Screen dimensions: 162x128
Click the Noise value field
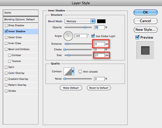click(x=99, y=79)
